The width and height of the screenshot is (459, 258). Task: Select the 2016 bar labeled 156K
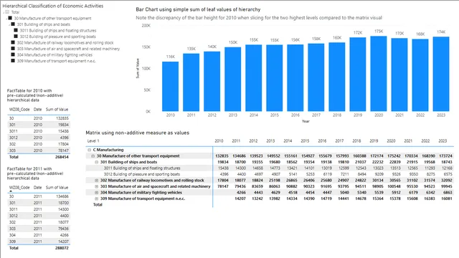coord(295,78)
